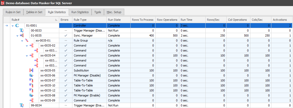
Task: Click the FK Manager Enable icon for xx-0035-08
Action: [x=31, y=95]
